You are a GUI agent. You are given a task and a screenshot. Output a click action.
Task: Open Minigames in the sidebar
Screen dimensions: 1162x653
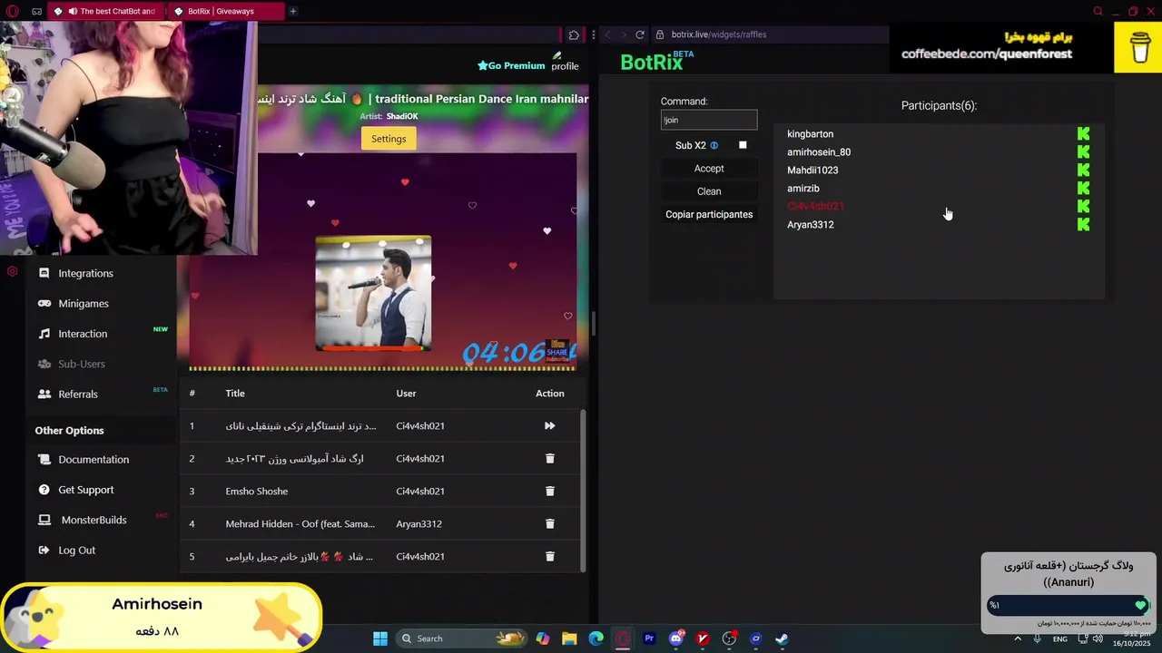coord(83,303)
